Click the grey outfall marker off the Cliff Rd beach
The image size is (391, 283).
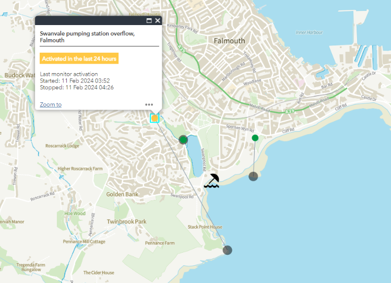point(253,176)
